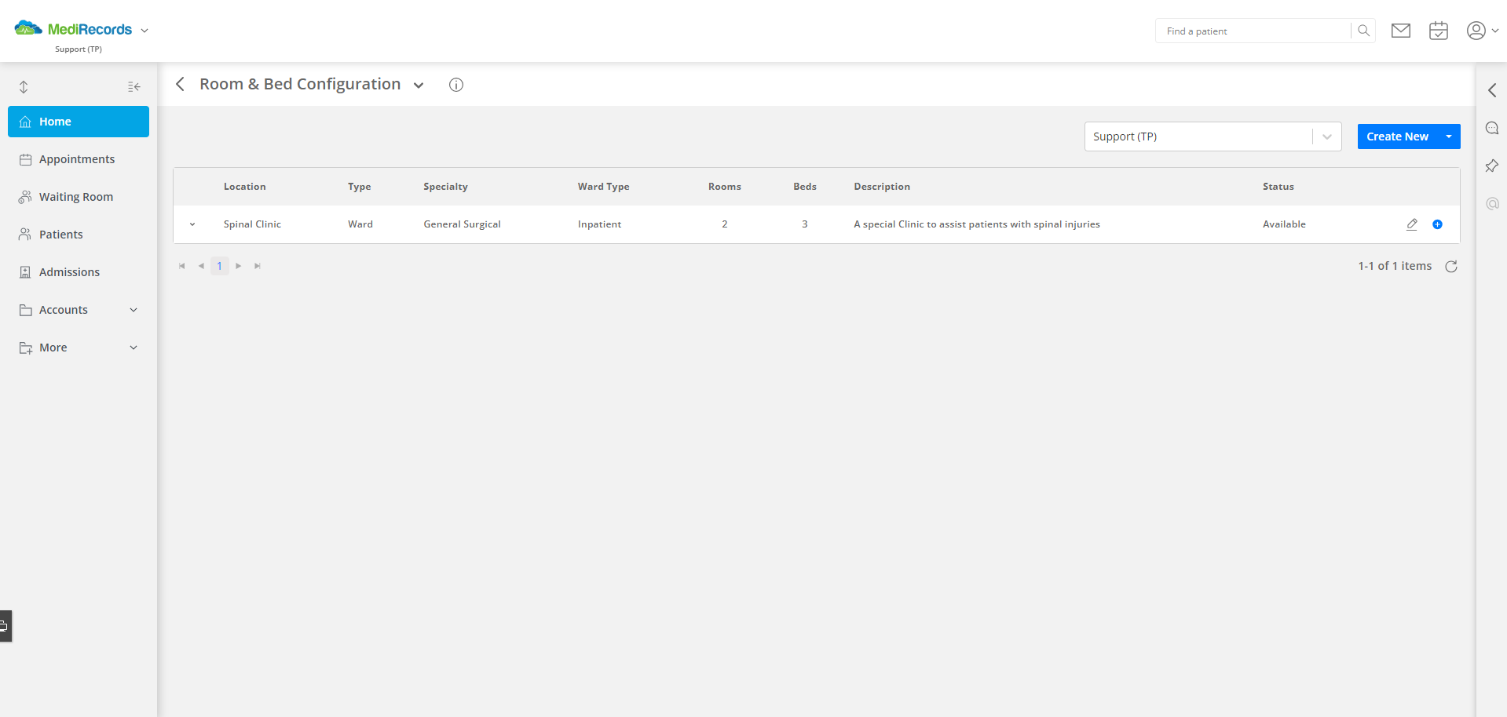1507x717 pixels.
Task: Click the Find a patient search field
Action: click(x=1254, y=31)
